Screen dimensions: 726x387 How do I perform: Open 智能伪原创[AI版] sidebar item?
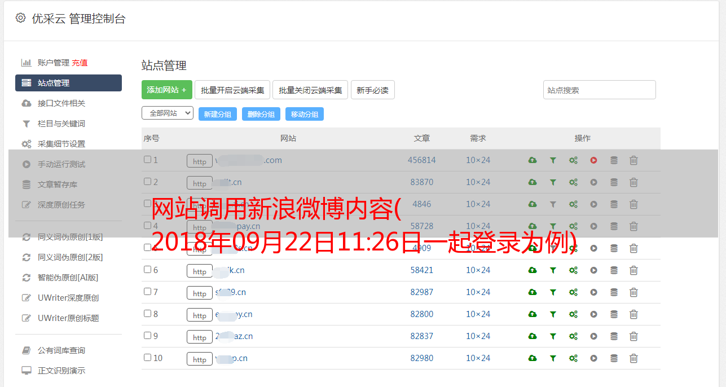click(x=68, y=278)
